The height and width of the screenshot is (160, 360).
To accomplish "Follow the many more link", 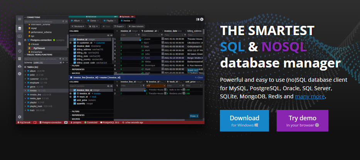I will pos(310,96).
